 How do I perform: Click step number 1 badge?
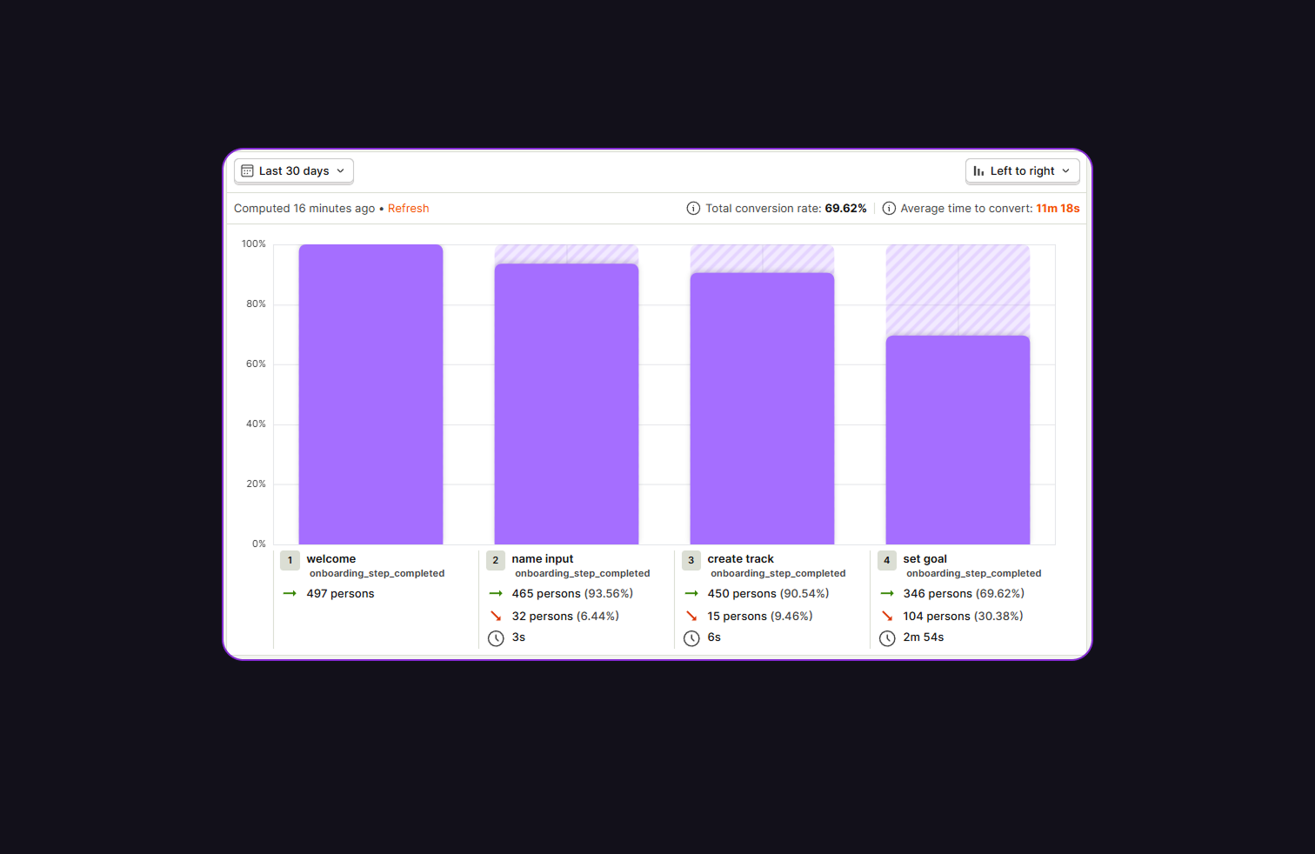[290, 560]
